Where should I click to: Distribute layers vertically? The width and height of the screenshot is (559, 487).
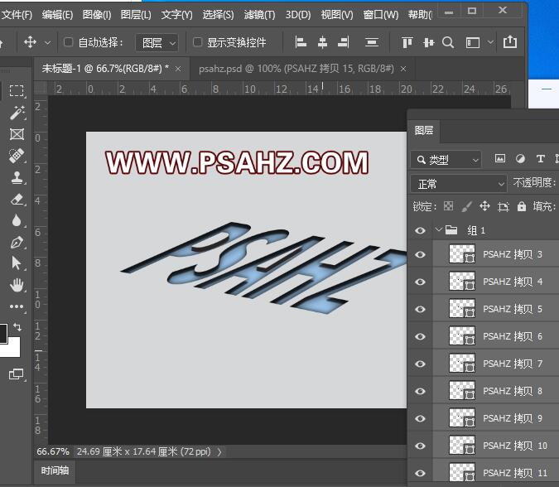[x=372, y=43]
